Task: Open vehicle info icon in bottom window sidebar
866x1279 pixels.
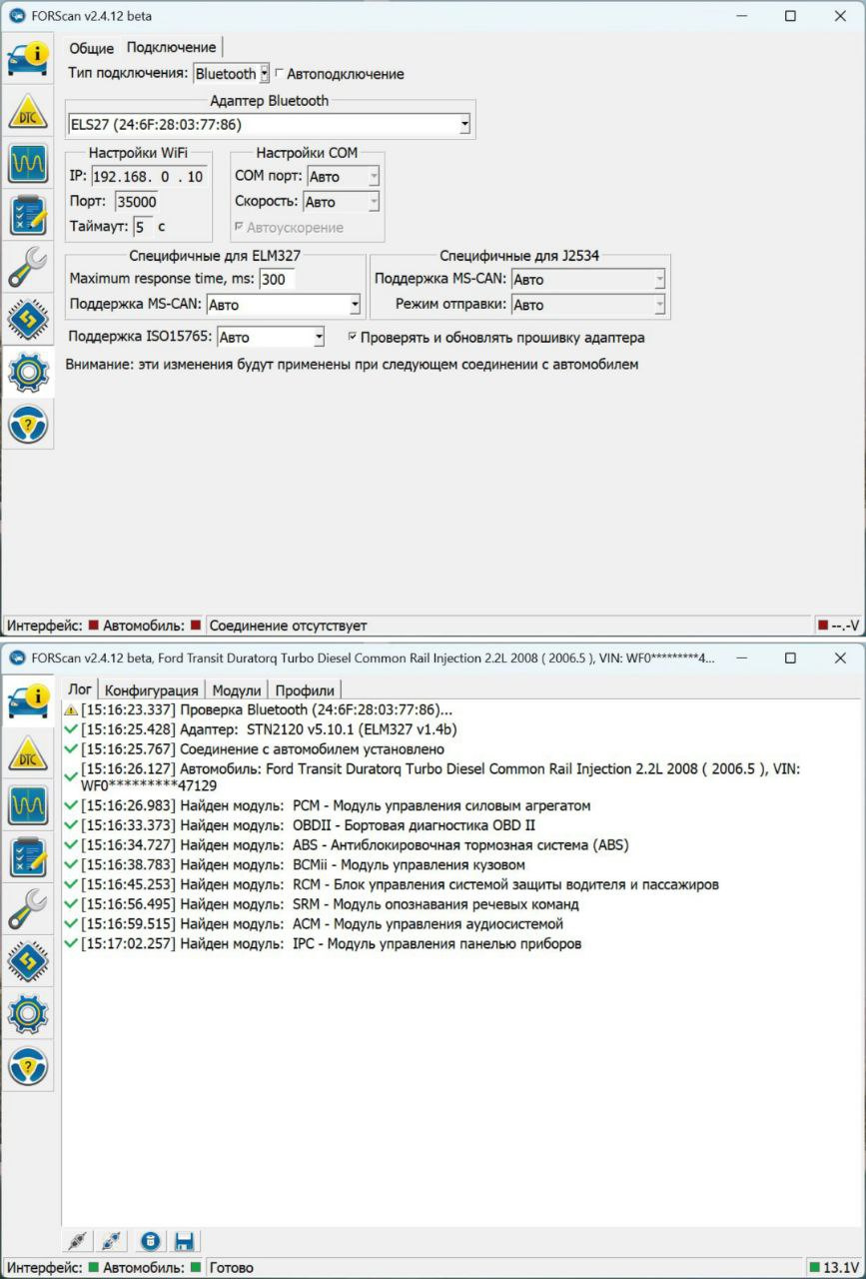Action: [x=28, y=700]
